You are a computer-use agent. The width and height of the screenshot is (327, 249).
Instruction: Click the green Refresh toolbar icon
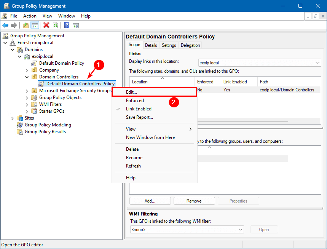pos(55,26)
